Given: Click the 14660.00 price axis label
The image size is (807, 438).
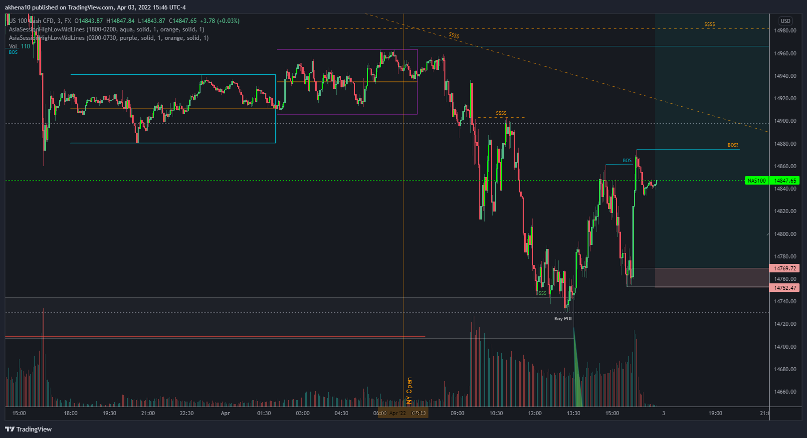Looking at the screenshot, I should tap(785, 392).
